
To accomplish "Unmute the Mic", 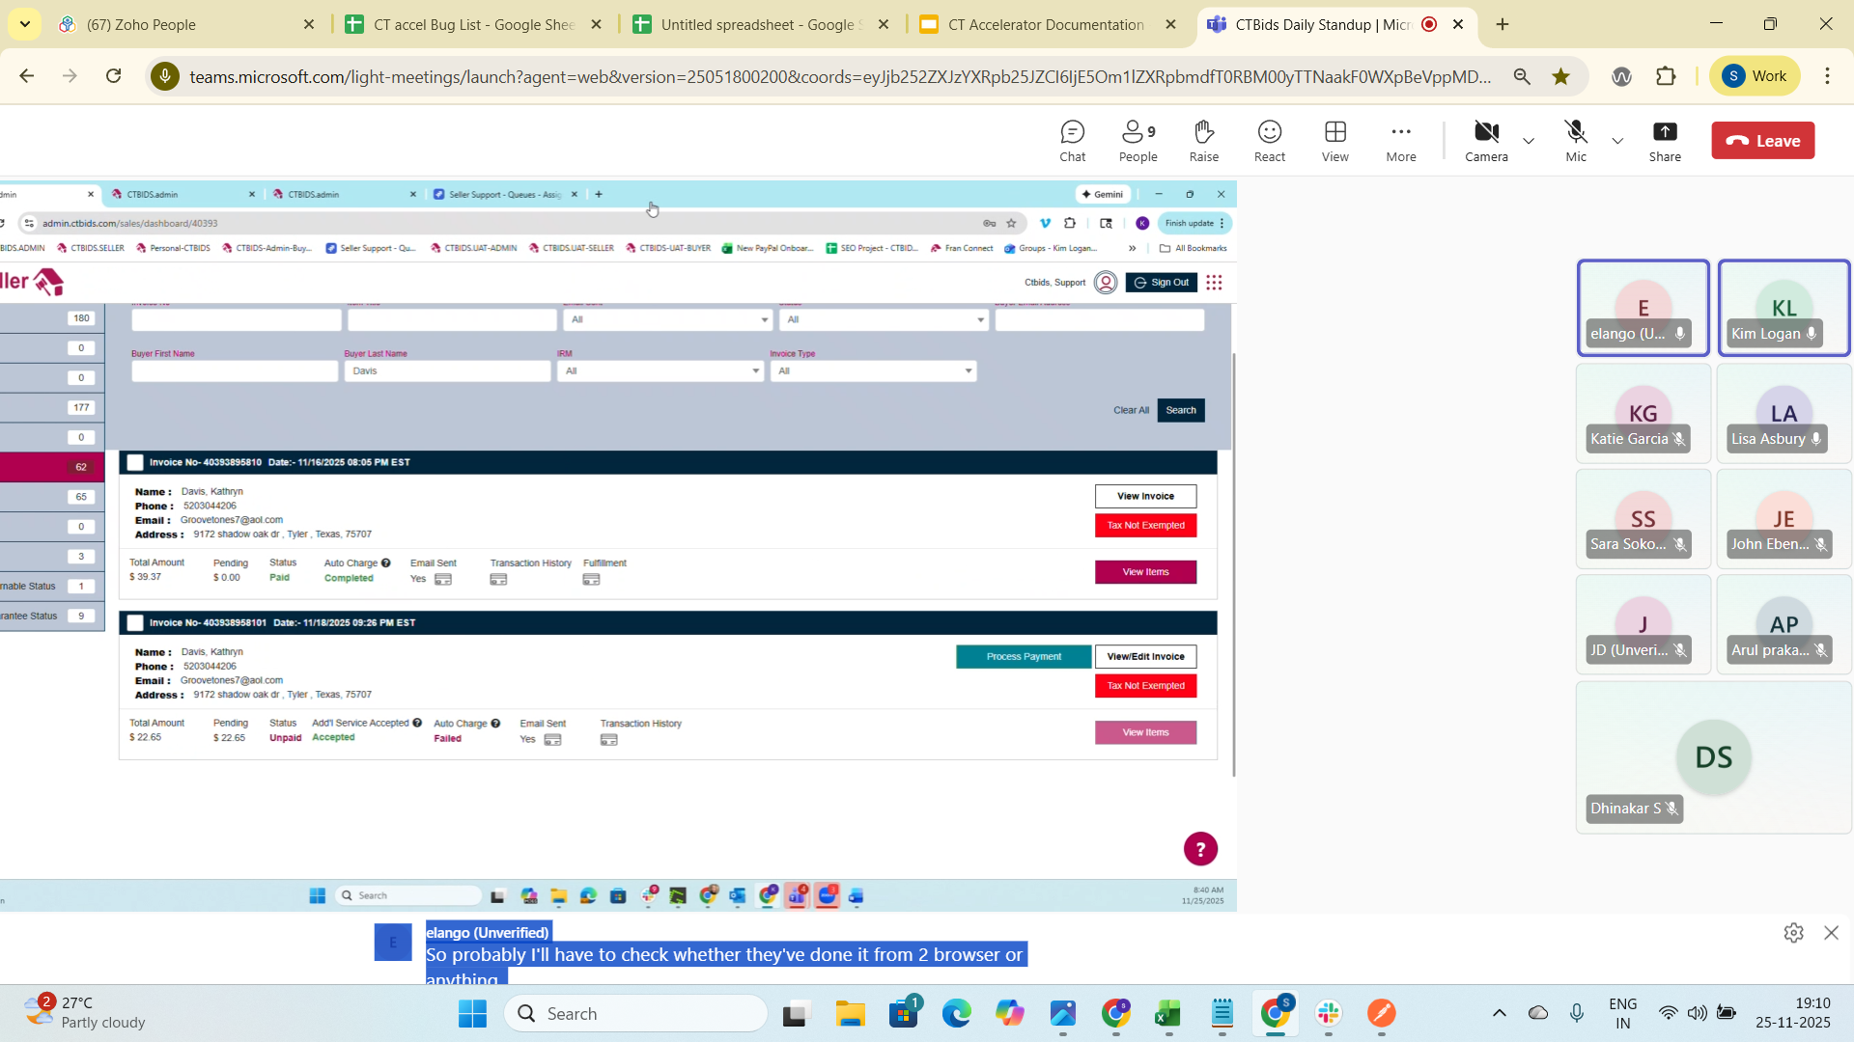I will coord(1575,141).
